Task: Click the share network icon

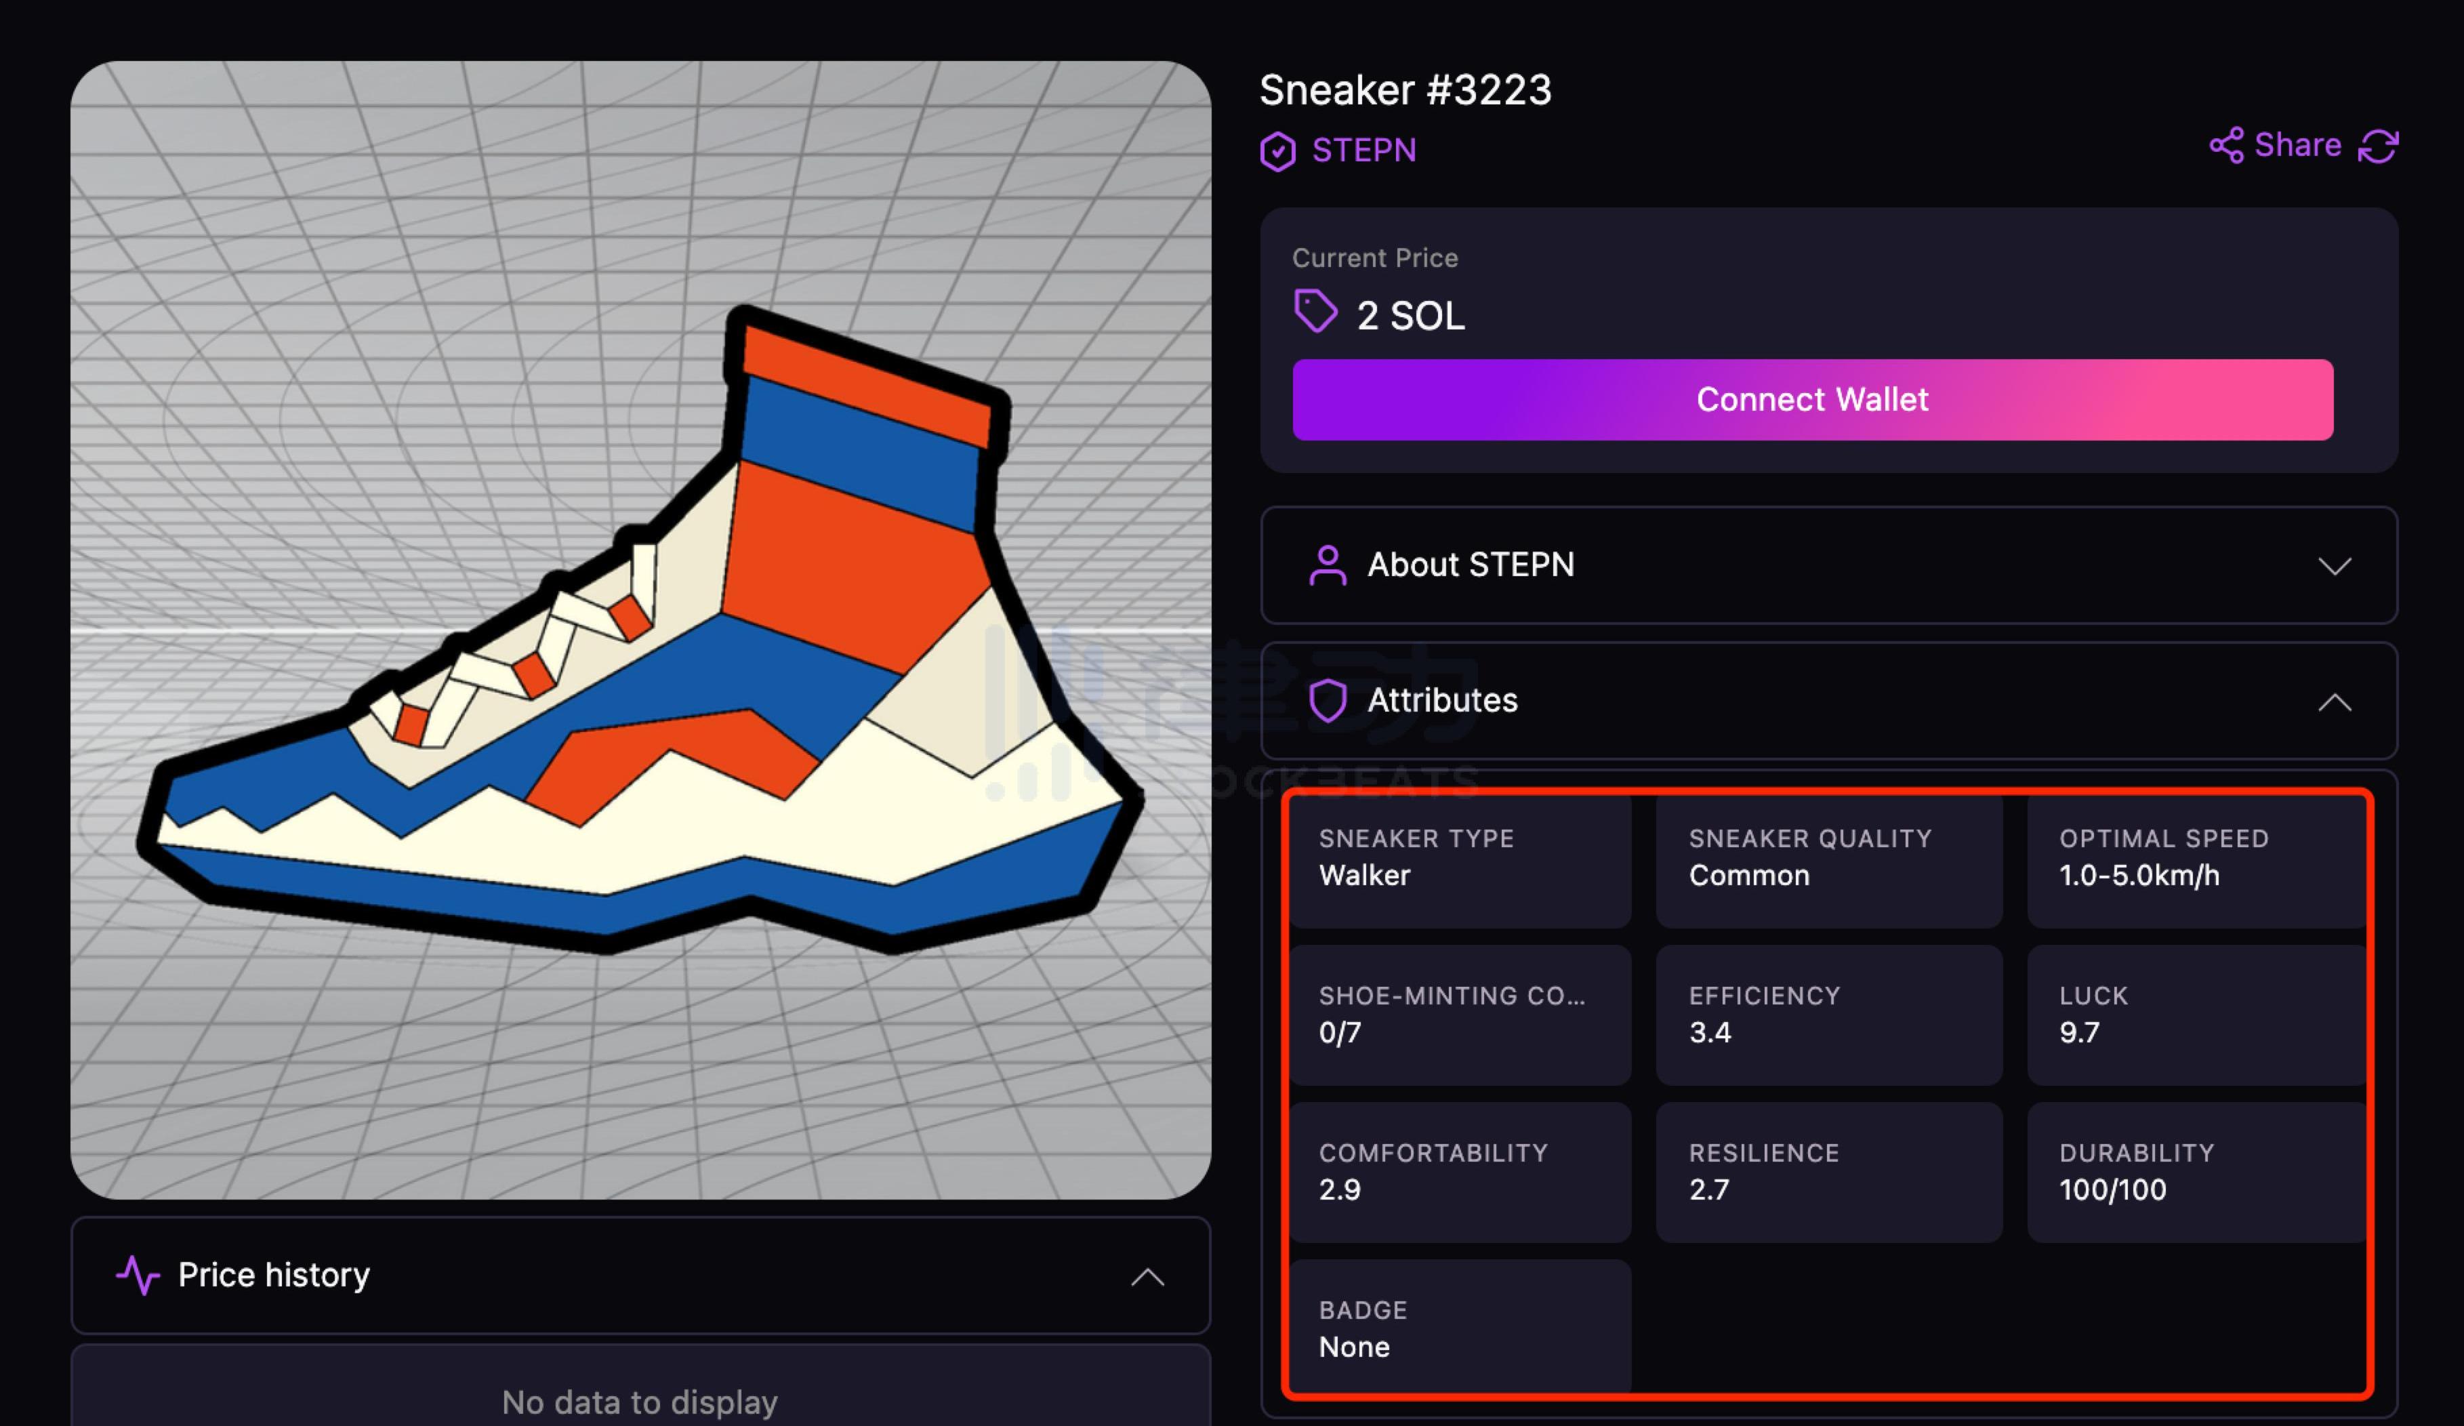Action: click(2226, 146)
